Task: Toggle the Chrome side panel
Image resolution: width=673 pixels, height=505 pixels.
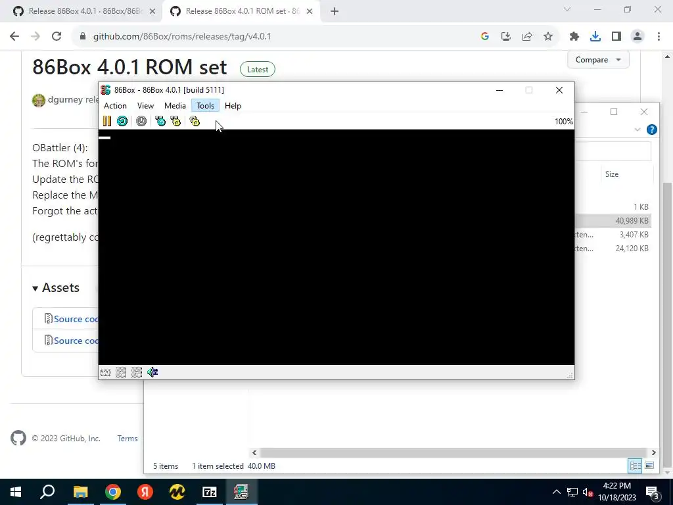Action: coord(616,37)
